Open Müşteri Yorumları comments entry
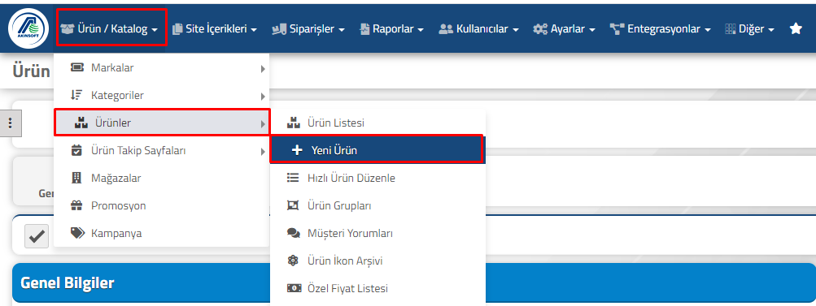Image resolution: width=816 pixels, height=306 pixels. [377, 233]
